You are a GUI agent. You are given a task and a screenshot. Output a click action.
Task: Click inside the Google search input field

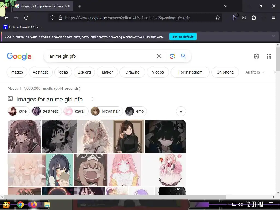point(102,56)
